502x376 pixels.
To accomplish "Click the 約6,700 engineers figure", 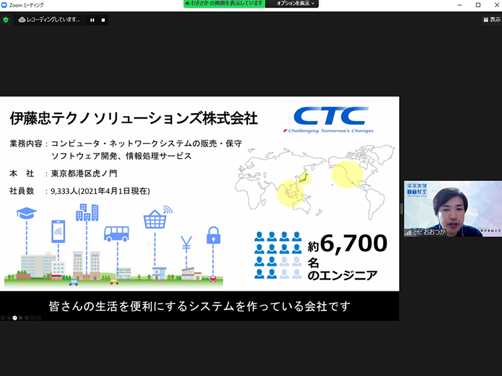I will coord(347,244).
